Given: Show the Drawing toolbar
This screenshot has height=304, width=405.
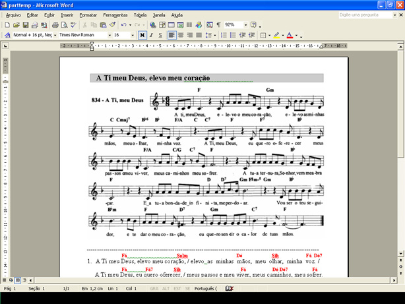Looking at the screenshot, I should [199, 25].
